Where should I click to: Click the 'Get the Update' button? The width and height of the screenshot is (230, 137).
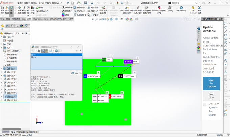point(211,83)
